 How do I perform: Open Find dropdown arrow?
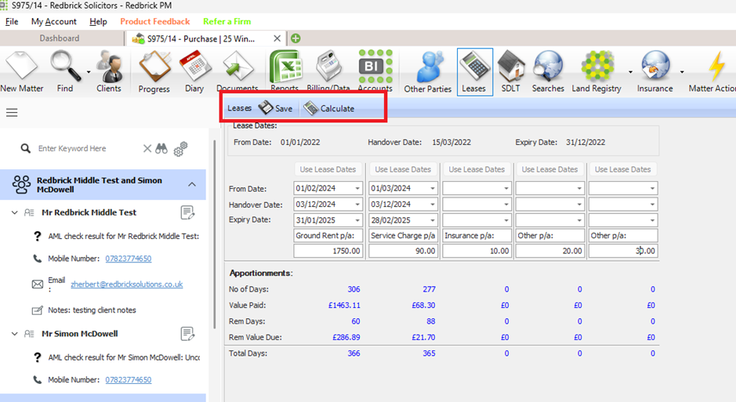(x=89, y=72)
